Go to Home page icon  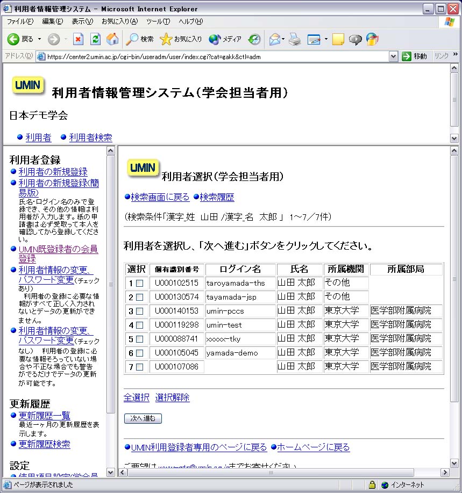[112, 39]
